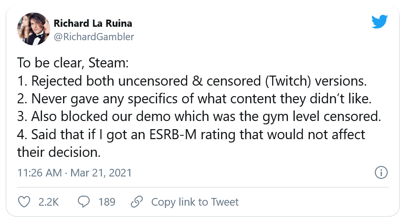Click the reply speech bubble icon
Image resolution: width=403 pixels, height=220 pixels.
pyautogui.click(x=84, y=202)
